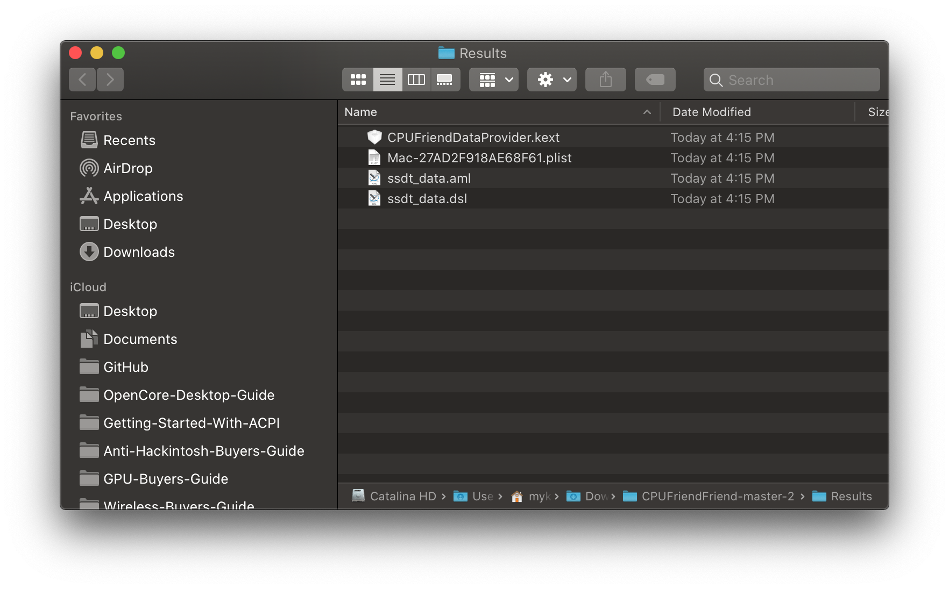The width and height of the screenshot is (949, 589).
Task: Switch to icon view
Action: [358, 80]
